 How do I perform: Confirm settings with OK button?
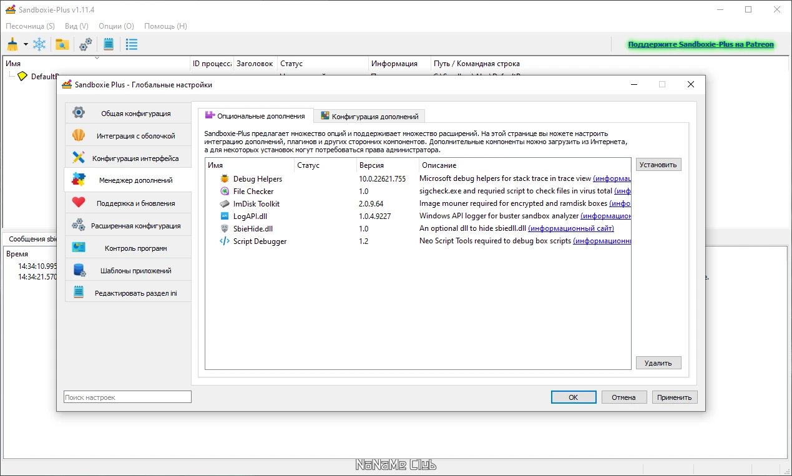573,397
